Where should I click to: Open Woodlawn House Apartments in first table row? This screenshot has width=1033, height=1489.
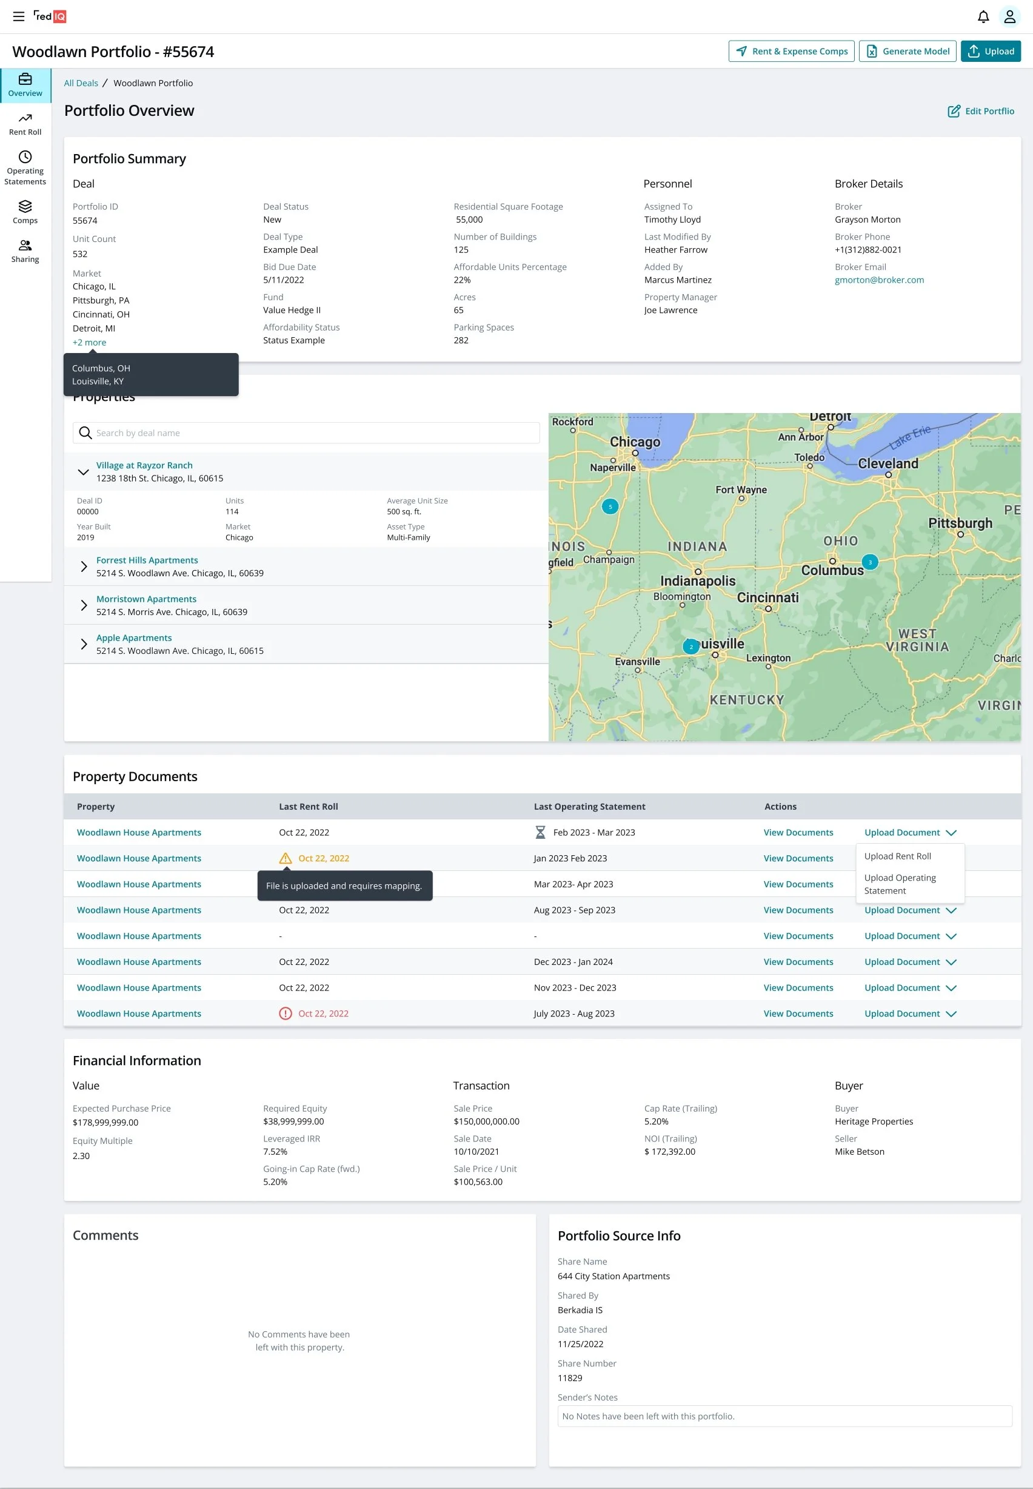[x=138, y=833]
